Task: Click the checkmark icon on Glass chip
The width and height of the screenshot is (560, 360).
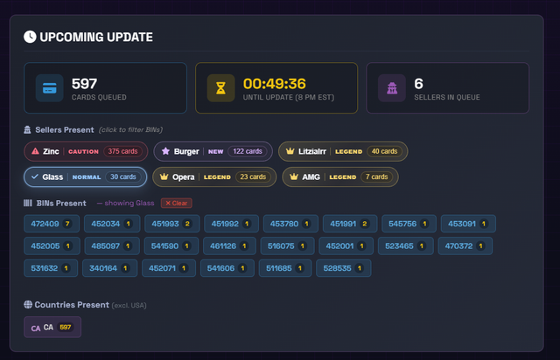Action: [35, 177]
